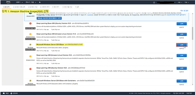The width and height of the screenshot is (195, 95).
Task: Open the 서비스 services dropdown
Action: pyautogui.click(x=19, y=2)
